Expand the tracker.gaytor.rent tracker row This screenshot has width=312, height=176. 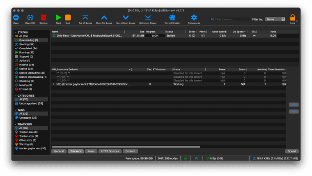(53, 84)
